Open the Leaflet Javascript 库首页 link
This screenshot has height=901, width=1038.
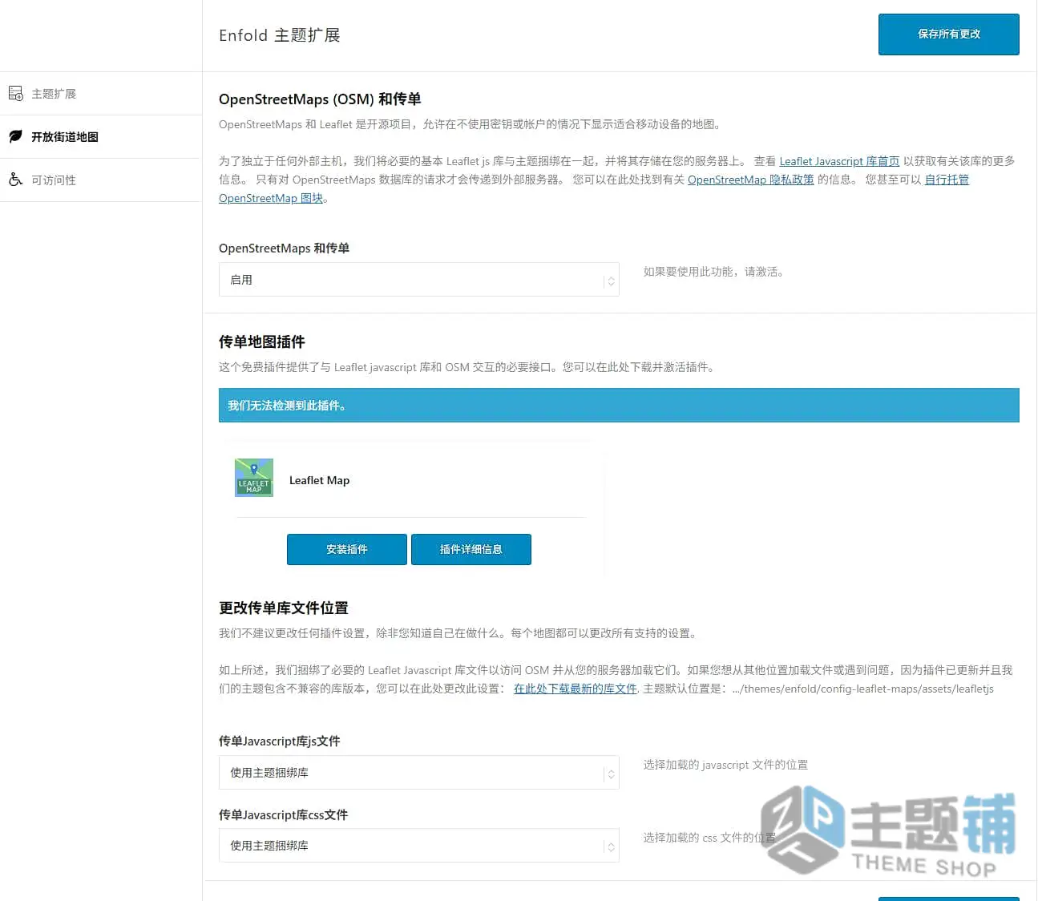pos(839,161)
